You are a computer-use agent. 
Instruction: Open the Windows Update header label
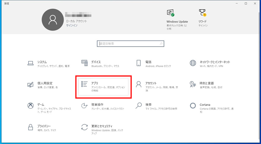[x=177, y=22]
